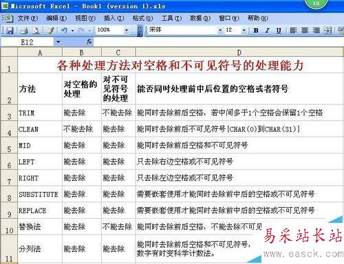Click the red title cell 各种处理方法
The width and height of the screenshot is (344, 264).
click(x=180, y=65)
